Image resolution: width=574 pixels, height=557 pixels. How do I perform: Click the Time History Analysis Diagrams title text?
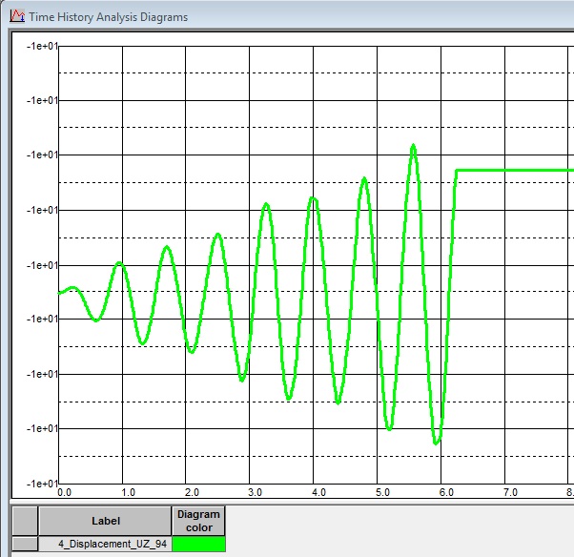click(x=109, y=17)
